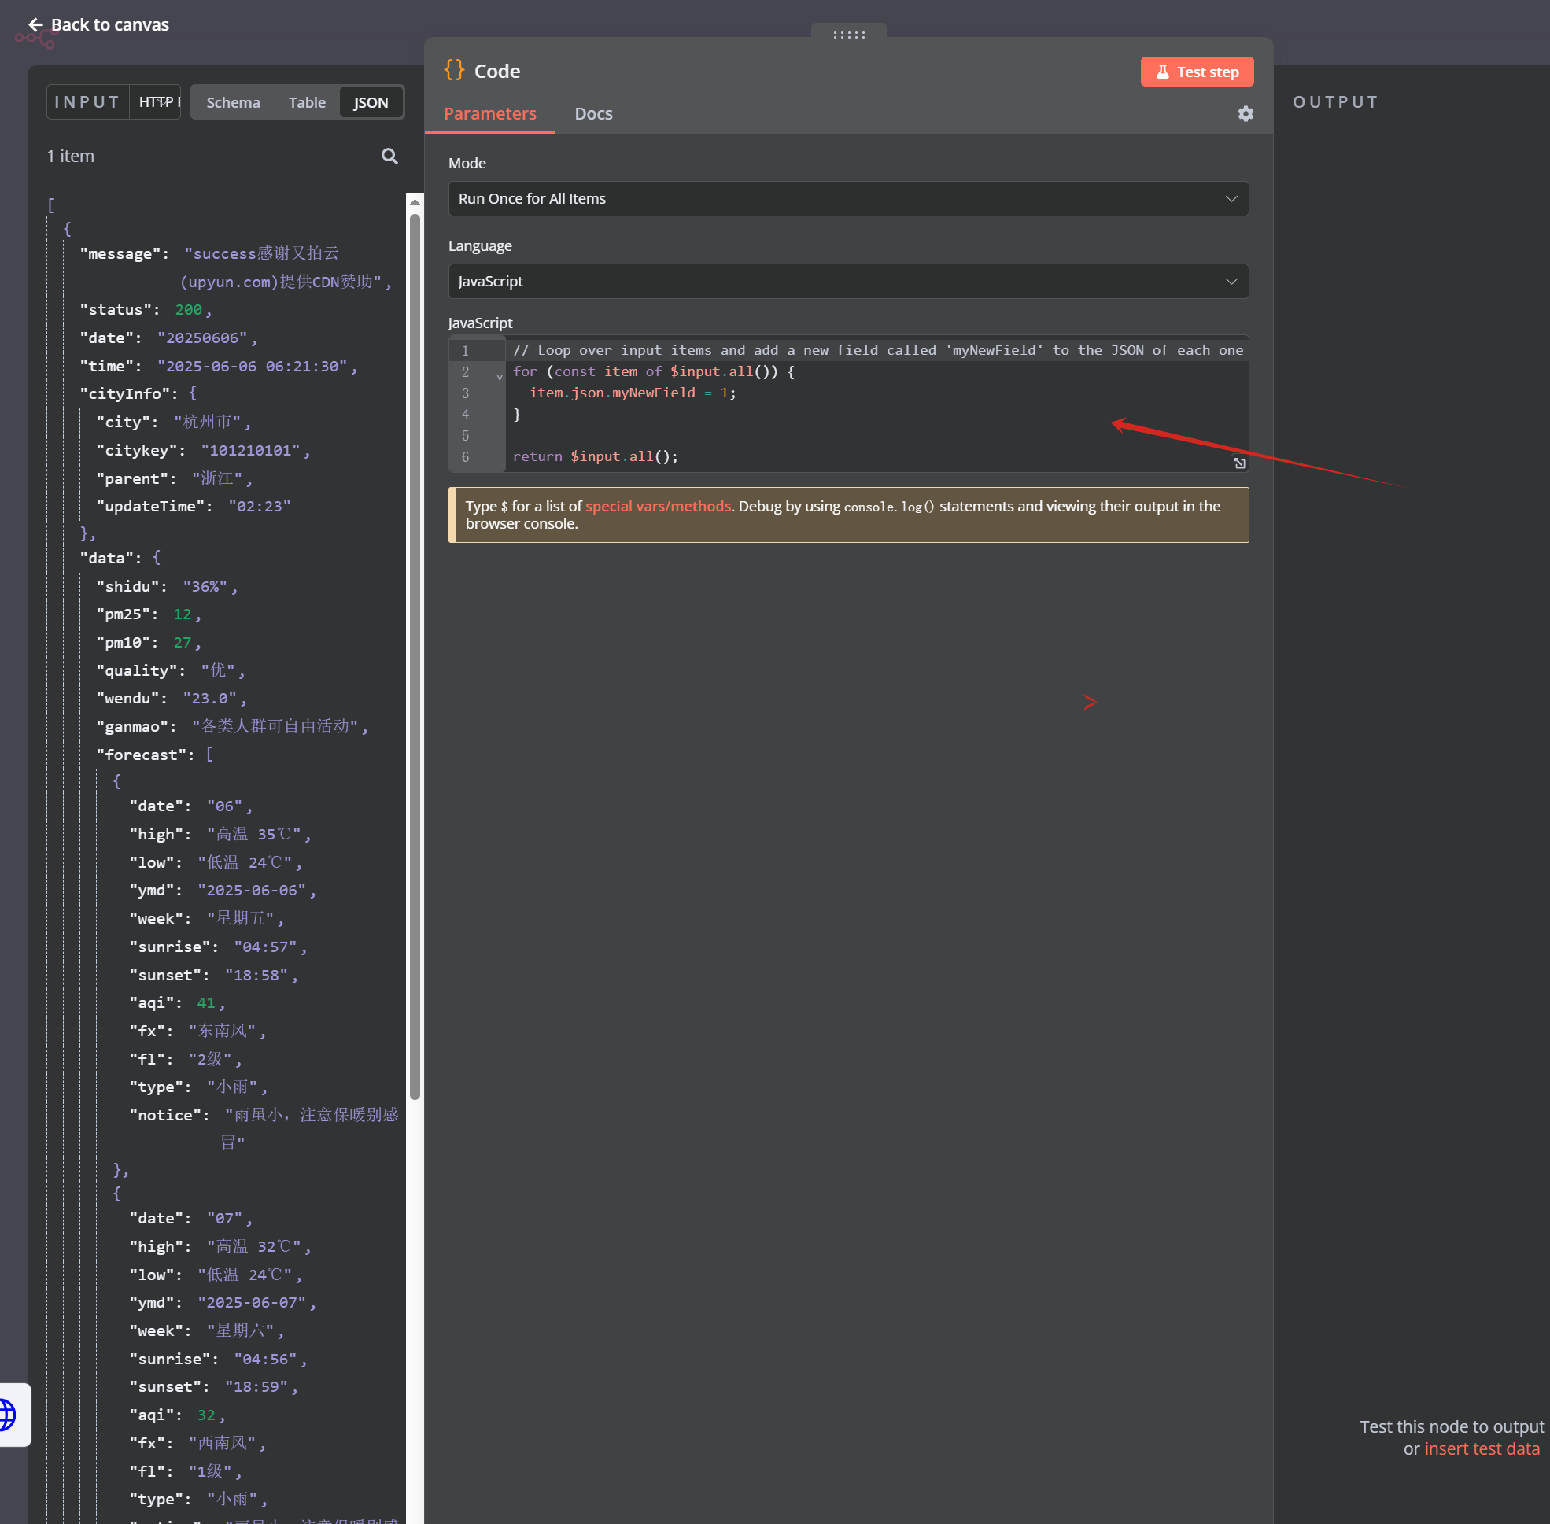1550x1524 pixels.
Task: Click scroll-up arrow of input panel scrollbar
Action: click(x=414, y=201)
